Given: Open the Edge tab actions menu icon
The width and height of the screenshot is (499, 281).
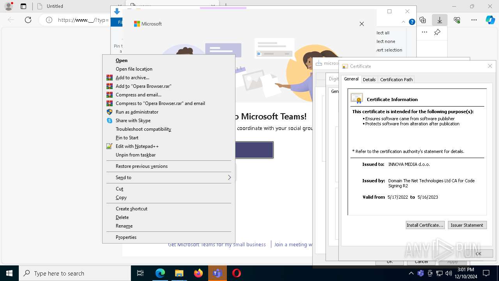Looking at the screenshot, I should pos(23,6).
